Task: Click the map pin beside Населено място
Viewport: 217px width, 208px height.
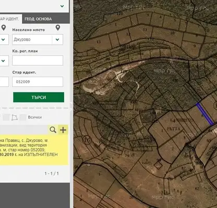Action: pyautogui.click(x=58, y=28)
